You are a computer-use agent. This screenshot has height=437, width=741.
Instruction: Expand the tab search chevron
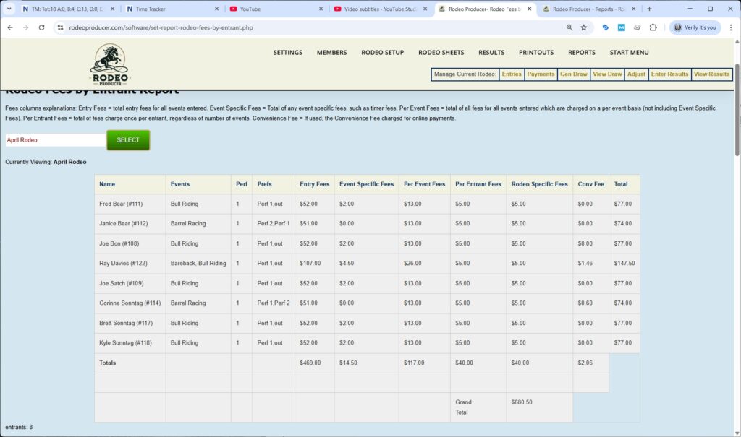9,9
